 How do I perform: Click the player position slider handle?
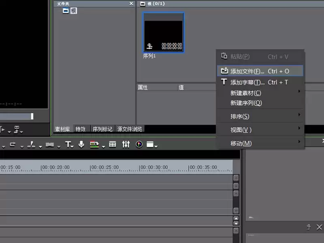(x=32, y=116)
